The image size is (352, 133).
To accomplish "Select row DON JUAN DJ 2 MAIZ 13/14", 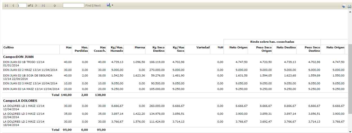I will click(175, 70).
